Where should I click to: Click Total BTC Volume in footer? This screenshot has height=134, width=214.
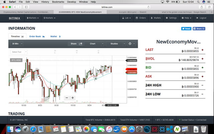(100, 120)
